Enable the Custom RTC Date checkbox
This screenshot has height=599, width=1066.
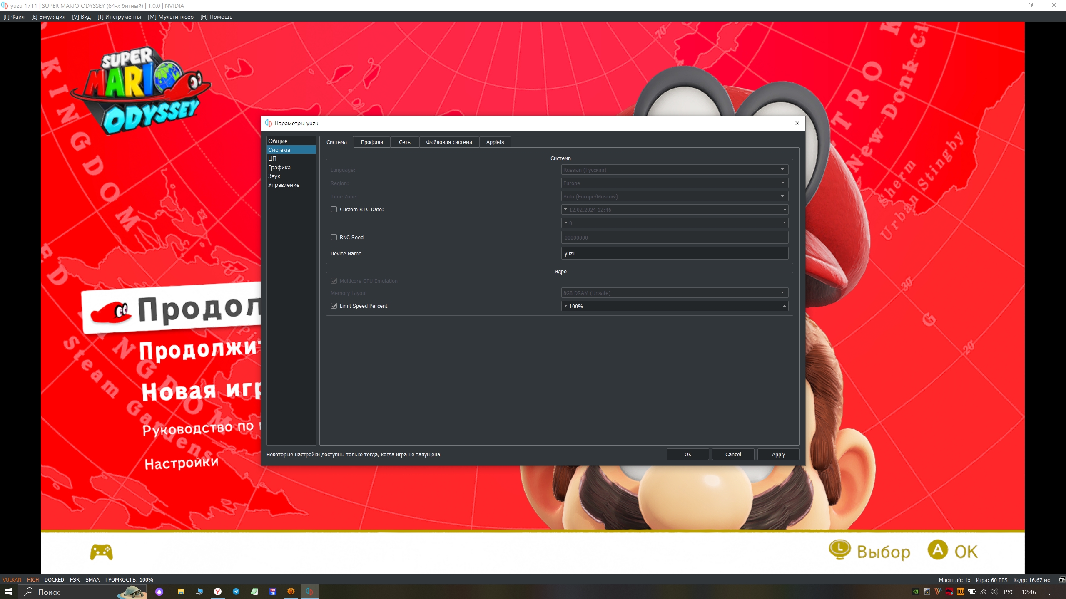tap(334, 209)
